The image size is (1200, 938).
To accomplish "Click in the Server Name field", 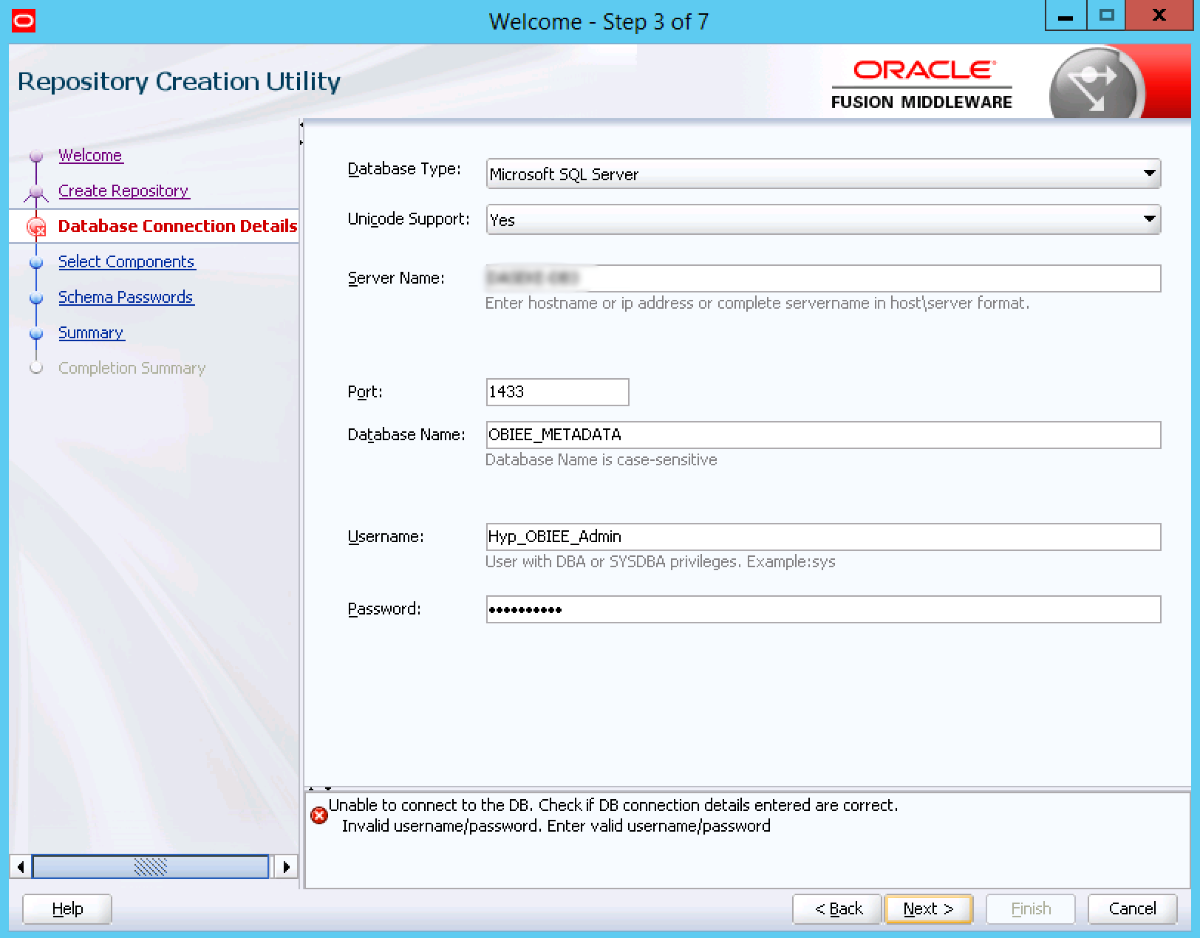I will 823,278.
